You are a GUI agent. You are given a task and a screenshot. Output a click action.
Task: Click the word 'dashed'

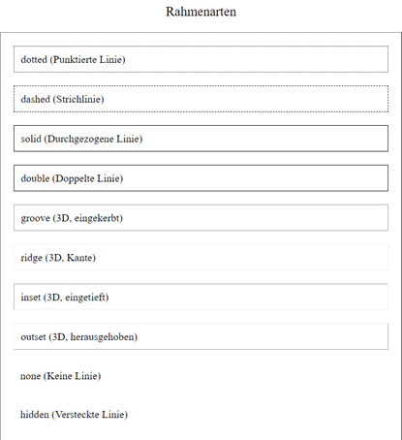click(x=35, y=99)
